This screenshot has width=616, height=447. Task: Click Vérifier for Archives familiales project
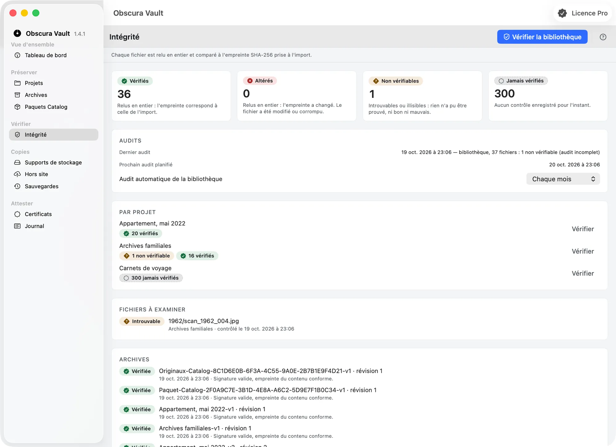tap(583, 251)
